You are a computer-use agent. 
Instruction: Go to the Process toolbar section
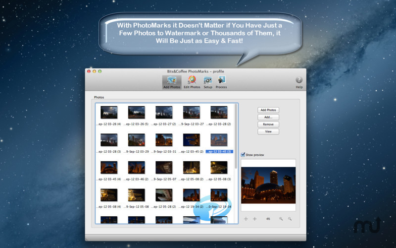(x=221, y=82)
